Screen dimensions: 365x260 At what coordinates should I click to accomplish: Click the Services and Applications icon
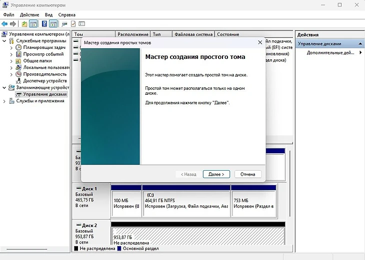(x=11, y=101)
